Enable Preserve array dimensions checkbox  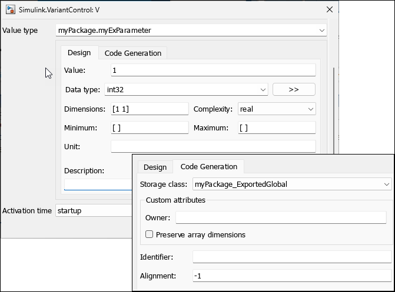click(150, 234)
